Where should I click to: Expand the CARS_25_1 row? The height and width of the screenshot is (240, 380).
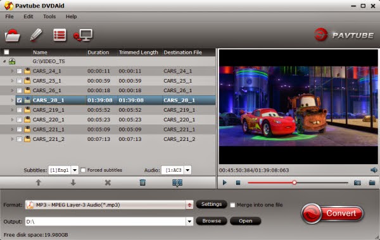[x=12, y=81]
